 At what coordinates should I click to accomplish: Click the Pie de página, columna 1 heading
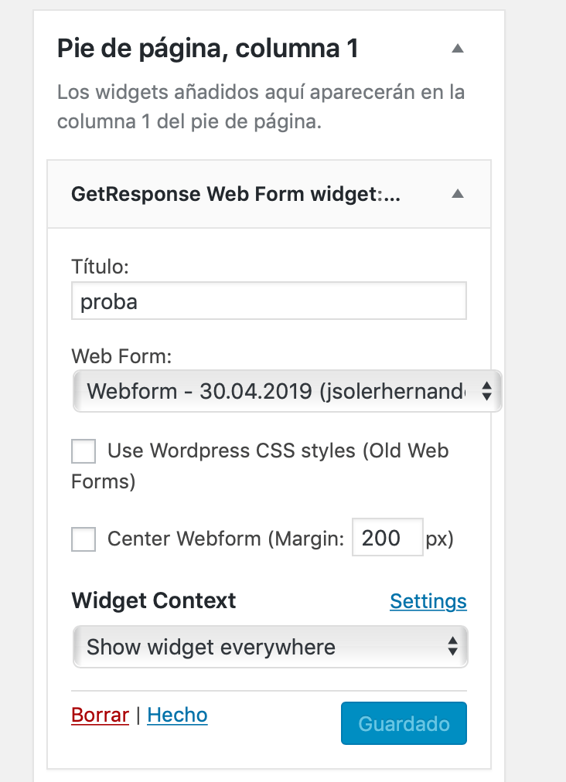(207, 49)
